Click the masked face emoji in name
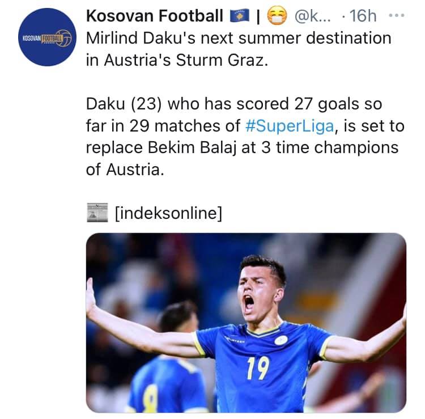425x419 pixels. tap(277, 16)
